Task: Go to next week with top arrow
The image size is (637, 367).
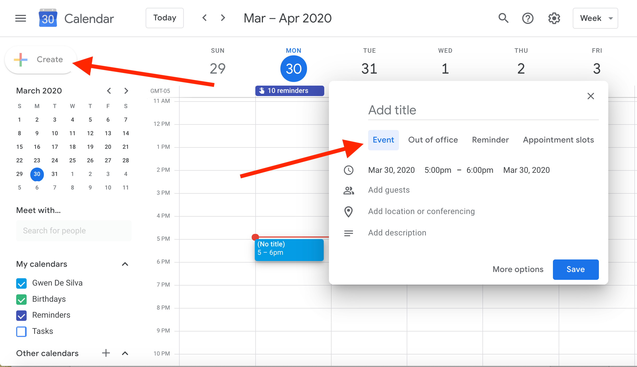Action: click(x=223, y=18)
